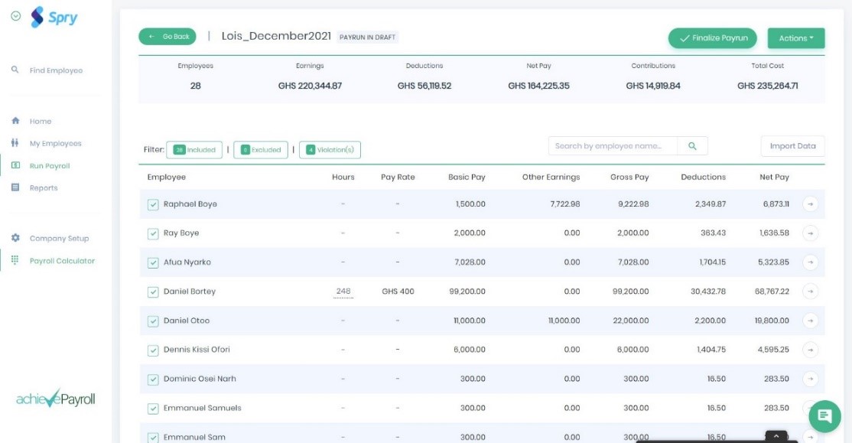
Task: Click the Basic Pay column header
Action: [x=467, y=178]
